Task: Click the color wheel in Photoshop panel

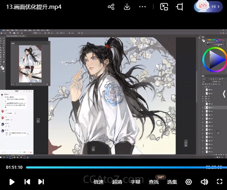Action: pos(214,59)
